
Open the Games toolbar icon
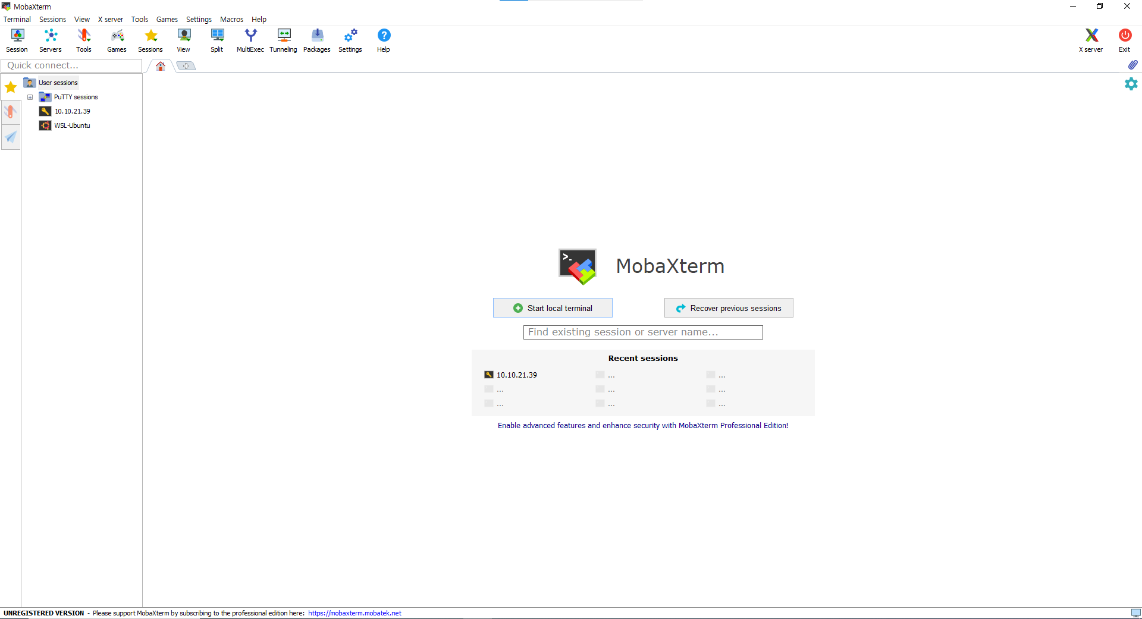(x=117, y=40)
